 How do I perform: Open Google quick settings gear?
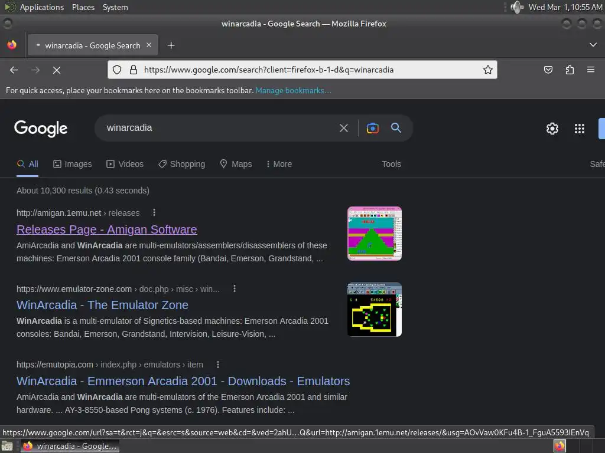552,128
